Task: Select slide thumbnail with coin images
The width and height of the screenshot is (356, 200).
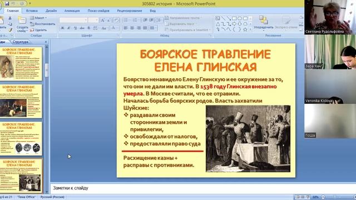Action: 21,138
